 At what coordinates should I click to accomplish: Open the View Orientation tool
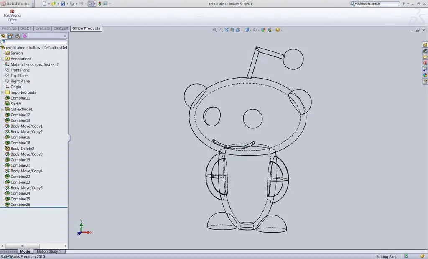238,30
